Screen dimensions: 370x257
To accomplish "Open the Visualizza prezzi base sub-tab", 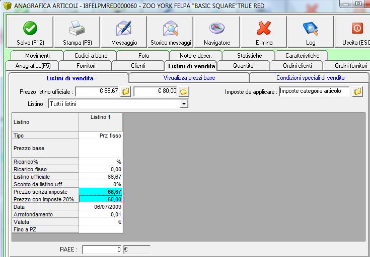I will point(189,78).
